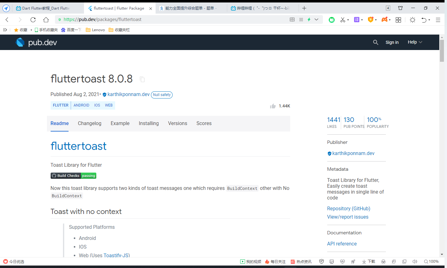The width and height of the screenshot is (447, 268).
Task: Open dropdown arrow next to scissors icon
Action: (x=348, y=20)
